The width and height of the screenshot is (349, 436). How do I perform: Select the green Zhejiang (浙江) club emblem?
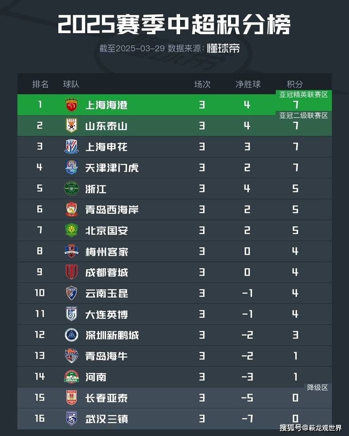71,188
